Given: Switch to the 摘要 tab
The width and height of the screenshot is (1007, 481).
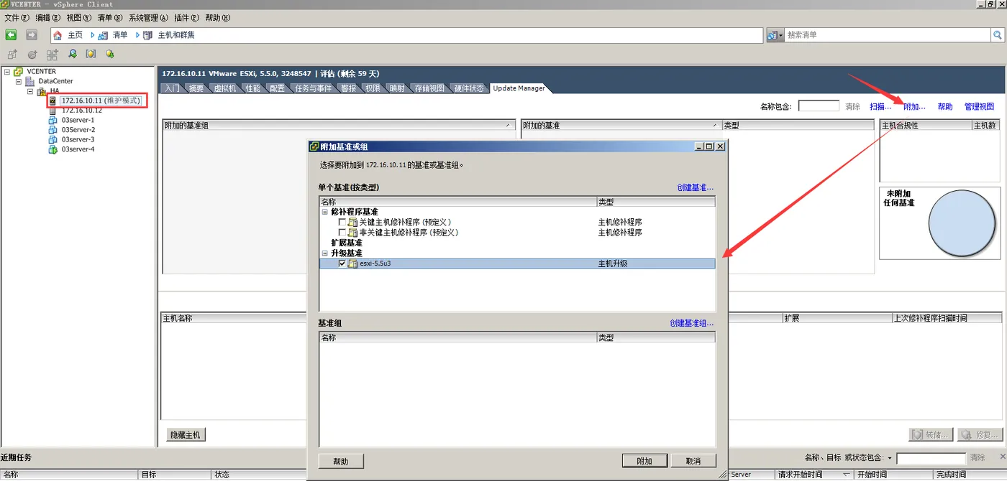Looking at the screenshot, I should coord(196,88).
